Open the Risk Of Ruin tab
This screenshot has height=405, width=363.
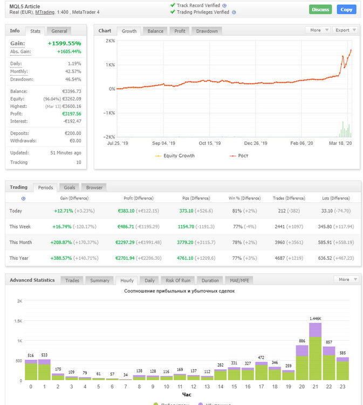(178, 280)
